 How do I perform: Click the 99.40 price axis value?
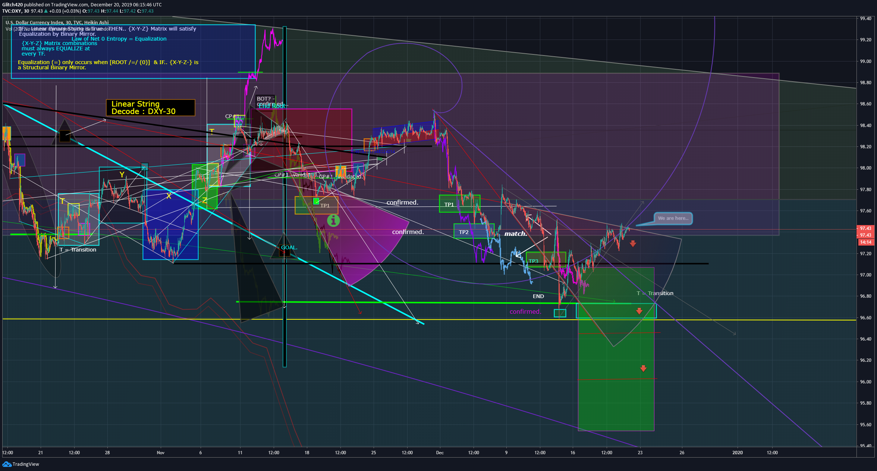coord(866,18)
